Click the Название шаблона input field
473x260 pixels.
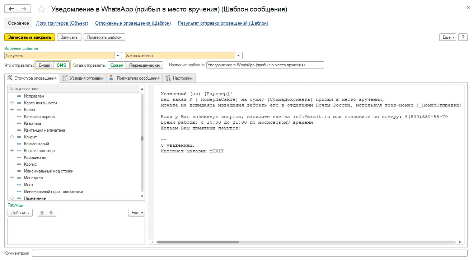265,65
